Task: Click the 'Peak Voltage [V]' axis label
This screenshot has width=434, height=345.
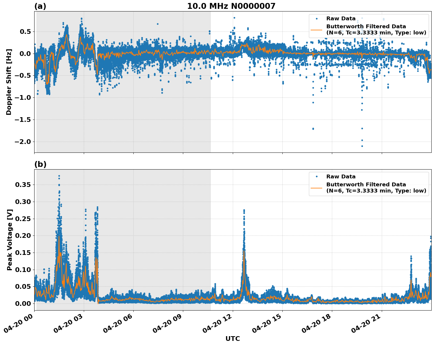Action: [x=10, y=240]
